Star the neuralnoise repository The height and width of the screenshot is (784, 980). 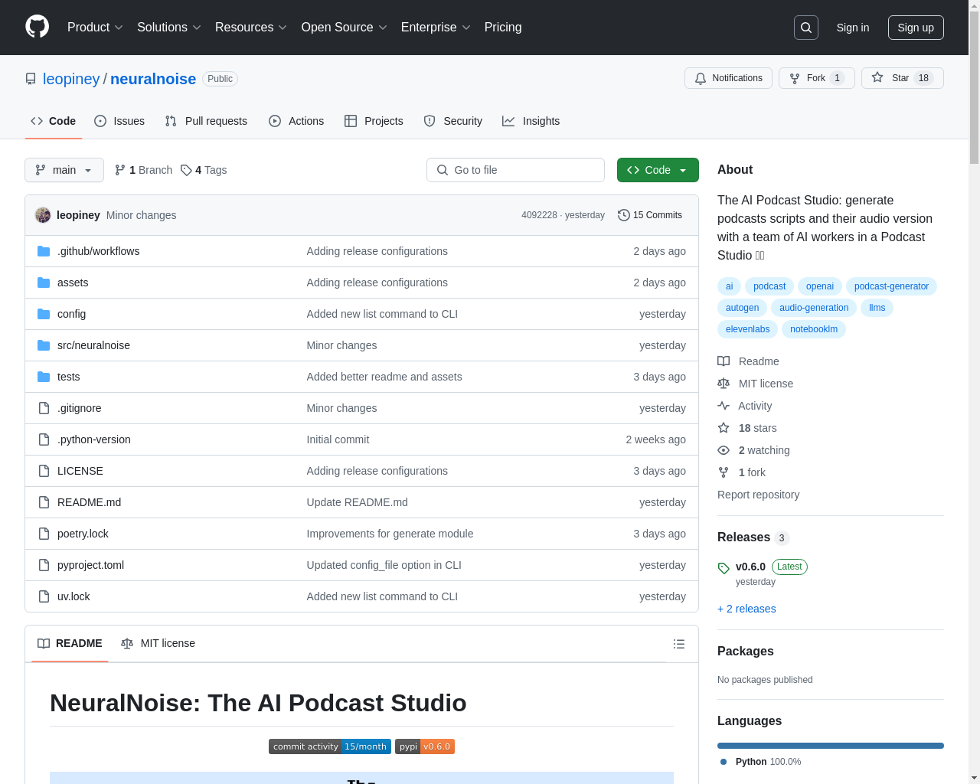point(903,78)
